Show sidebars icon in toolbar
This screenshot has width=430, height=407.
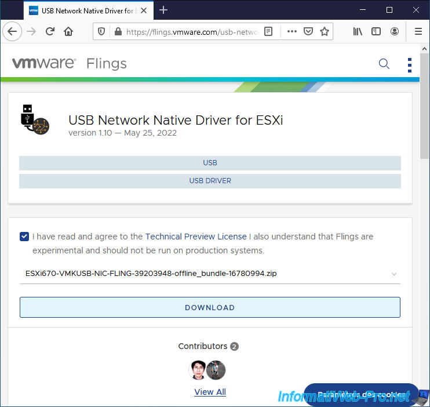[x=376, y=31]
